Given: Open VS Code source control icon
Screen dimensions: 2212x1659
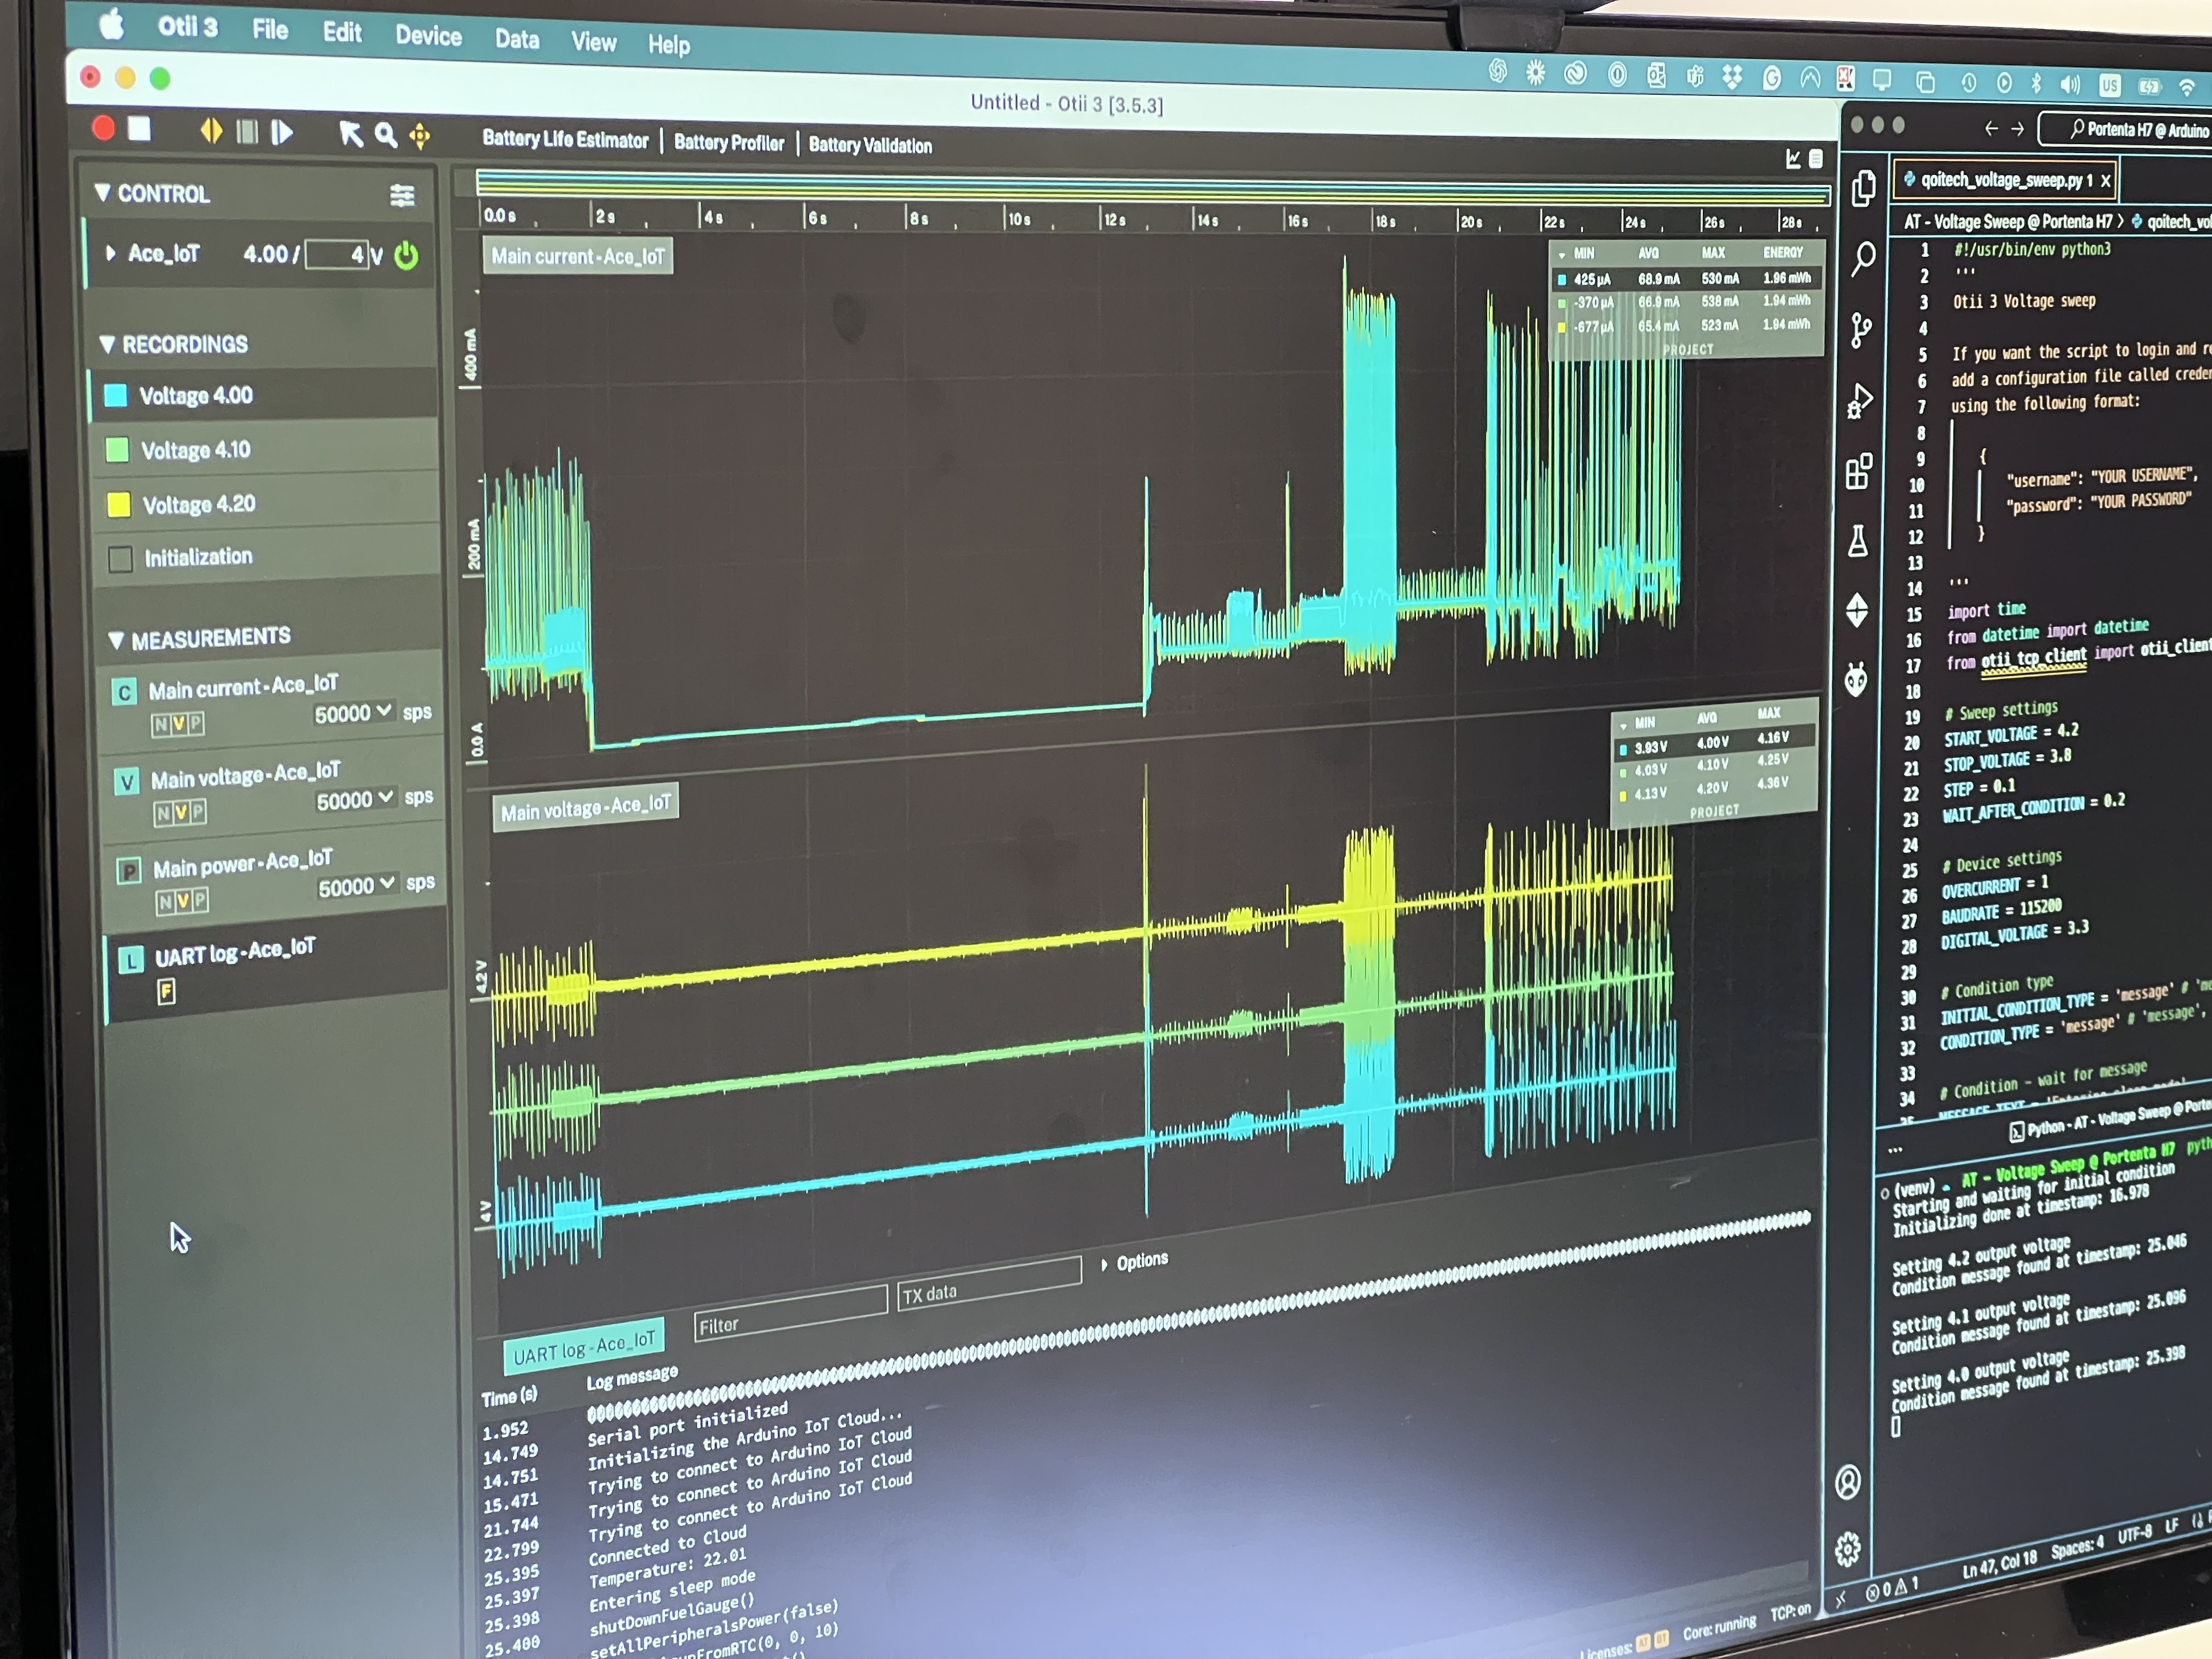Looking at the screenshot, I should [1860, 330].
